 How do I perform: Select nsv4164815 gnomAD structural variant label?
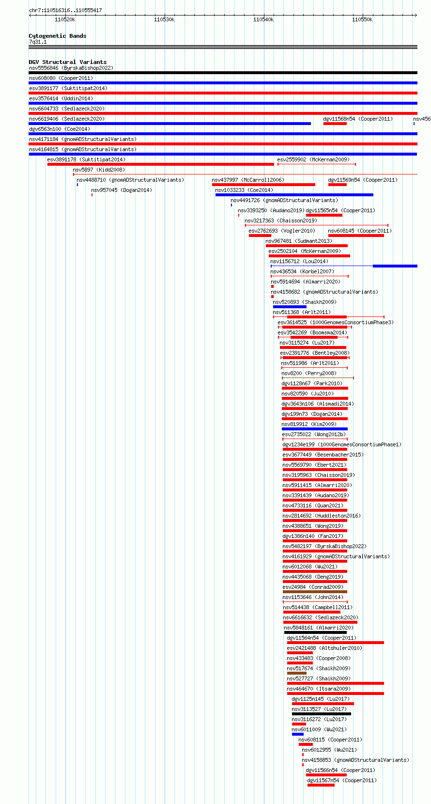83,149
